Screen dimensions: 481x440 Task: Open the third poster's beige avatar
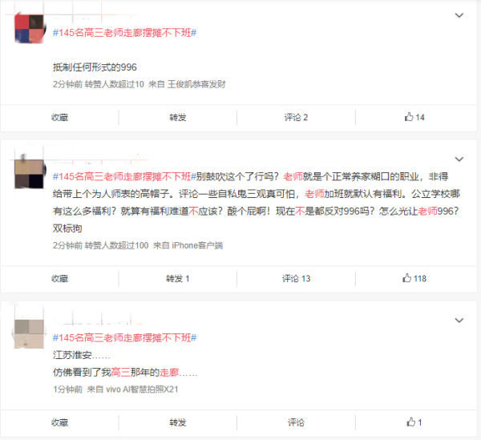click(29, 334)
